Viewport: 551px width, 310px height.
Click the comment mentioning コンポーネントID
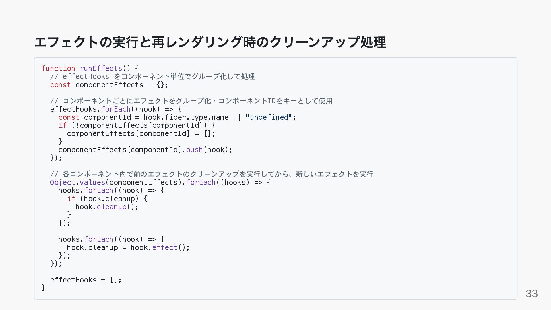point(191,101)
